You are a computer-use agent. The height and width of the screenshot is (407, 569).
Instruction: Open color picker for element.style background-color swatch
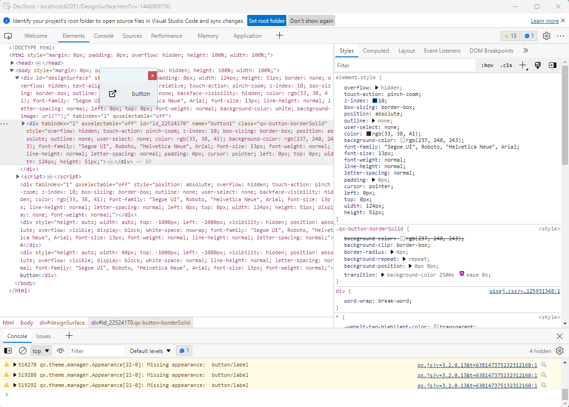click(403, 140)
